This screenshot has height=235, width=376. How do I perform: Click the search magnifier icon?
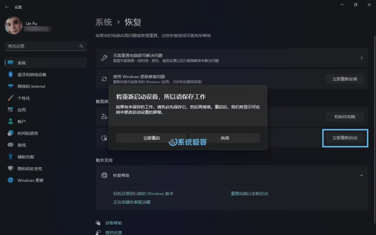pos(81,46)
